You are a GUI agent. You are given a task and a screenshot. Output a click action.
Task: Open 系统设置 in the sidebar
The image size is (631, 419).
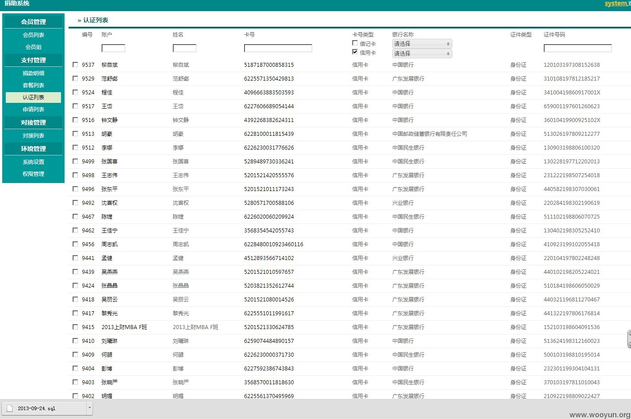33,162
